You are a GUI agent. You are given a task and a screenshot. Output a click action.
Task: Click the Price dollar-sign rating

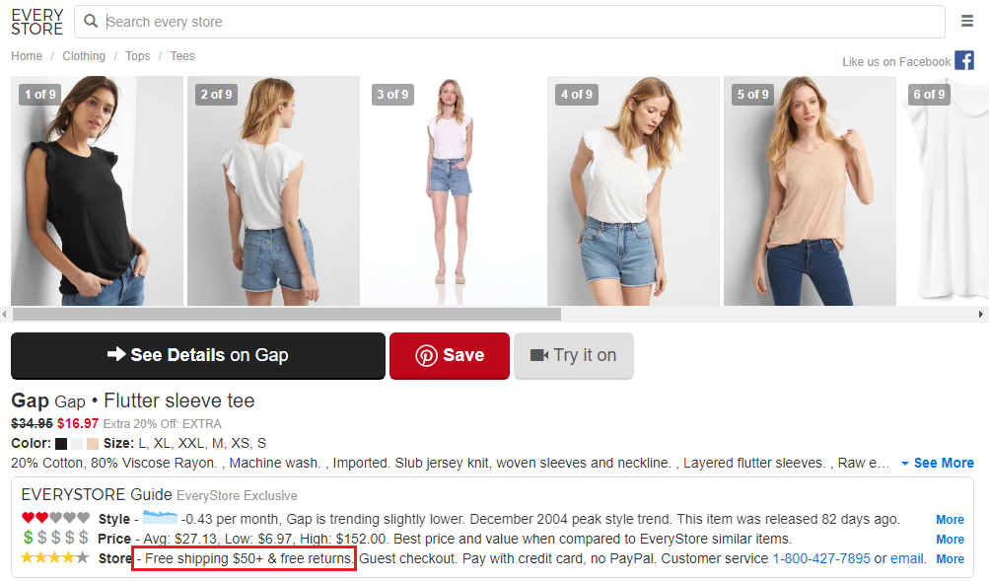pos(55,539)
